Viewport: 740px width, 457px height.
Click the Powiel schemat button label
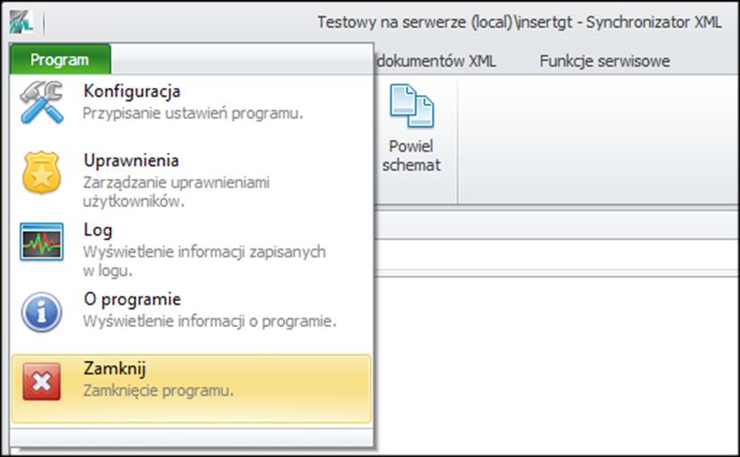(x=412, y=156)
